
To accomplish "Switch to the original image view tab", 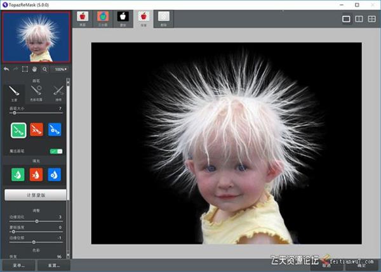I will (83, 17).
